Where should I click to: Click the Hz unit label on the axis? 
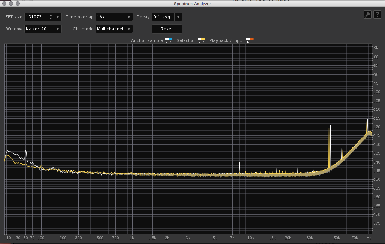tap(369, 238)
